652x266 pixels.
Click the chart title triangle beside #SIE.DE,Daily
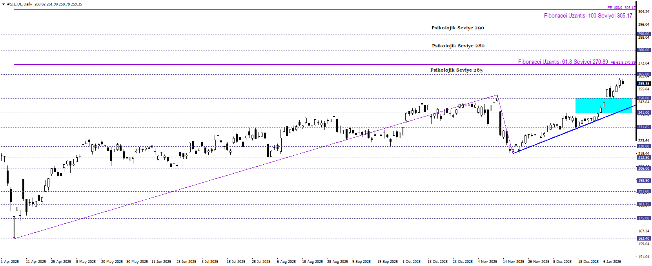(x=4, y=4)
